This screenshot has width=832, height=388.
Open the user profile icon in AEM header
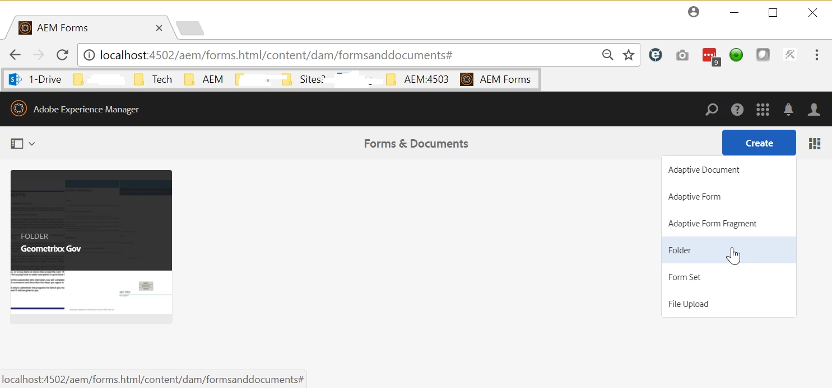[x=814, y=110]
